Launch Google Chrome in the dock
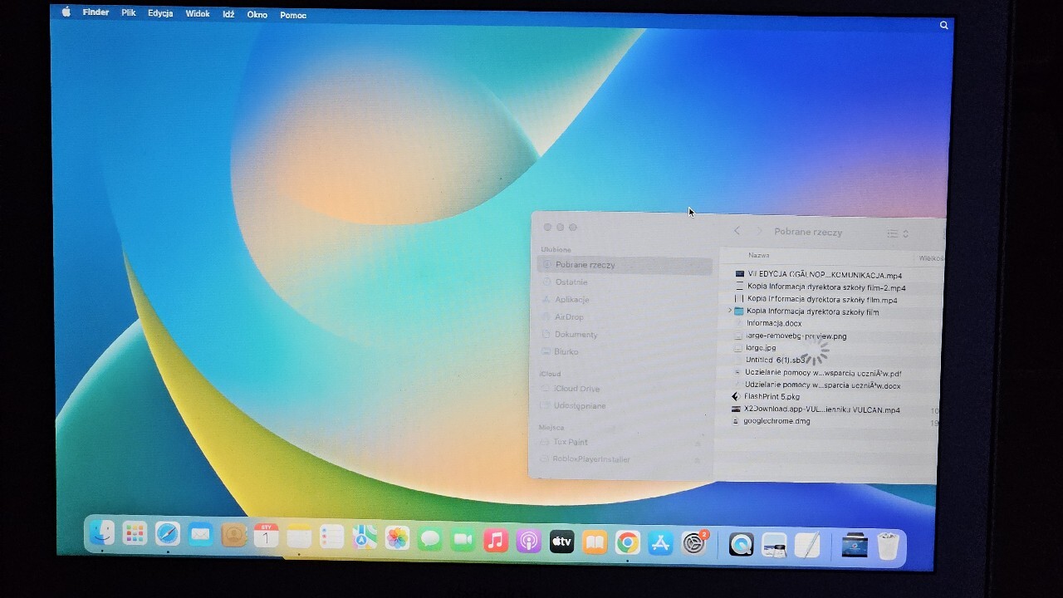The image size is (1063, 598). (x=628, y=543)
